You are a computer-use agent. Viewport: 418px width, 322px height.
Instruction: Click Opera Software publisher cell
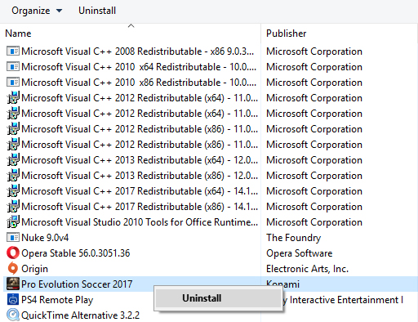click(300, 253)
